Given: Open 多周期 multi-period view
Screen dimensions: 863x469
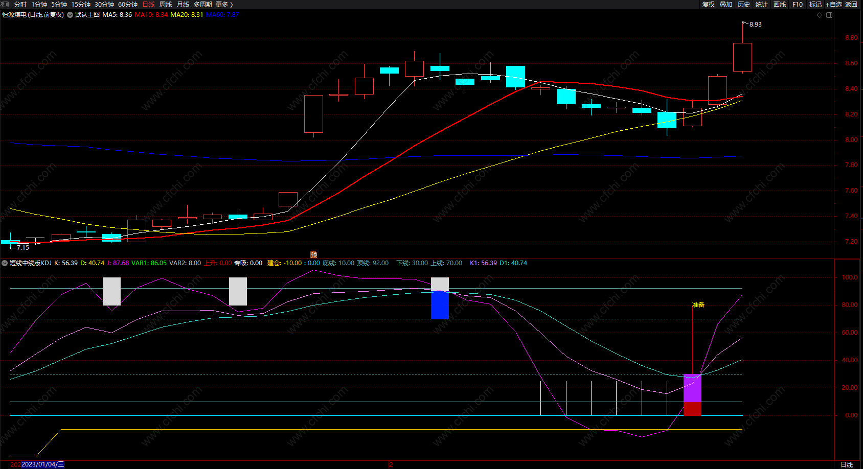Looking at the screenshot, I should tap(203, 4).
